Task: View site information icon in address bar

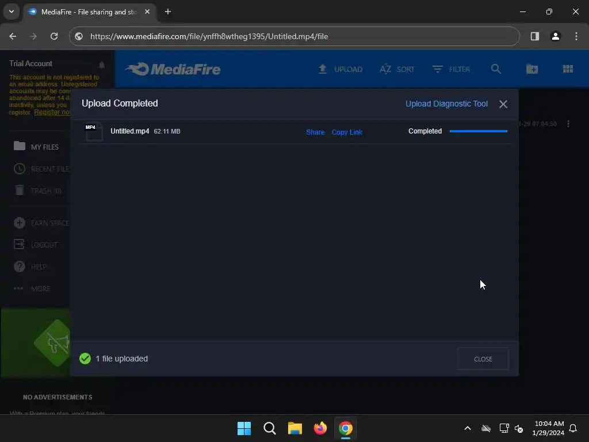Action: [78, 36]
